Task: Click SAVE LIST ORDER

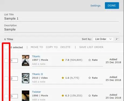Action: pyautogui.click(x=91, y=47)
